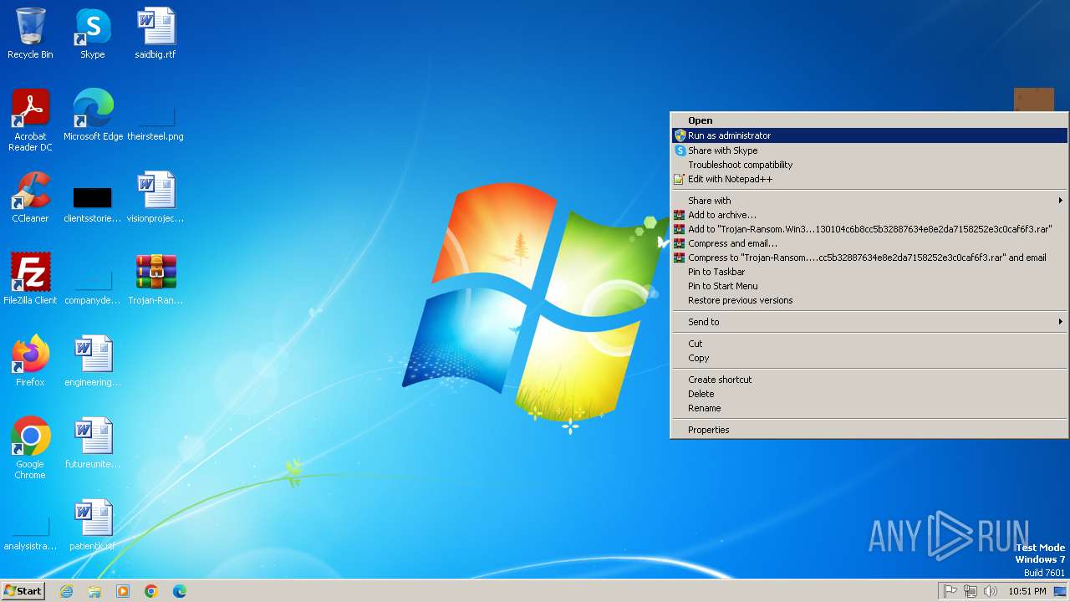Viewport: 1070px width, 602px height.
Task: Choose Restore previous versions
Action: (x=869, y=300)
